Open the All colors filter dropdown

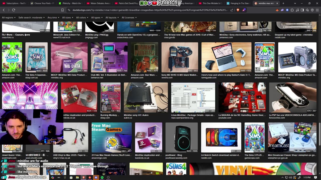[82, 17]
